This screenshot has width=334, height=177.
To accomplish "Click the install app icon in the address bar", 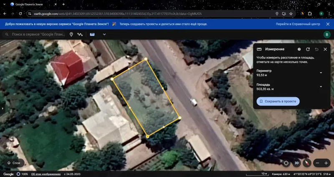I will (x=284, y=14).
